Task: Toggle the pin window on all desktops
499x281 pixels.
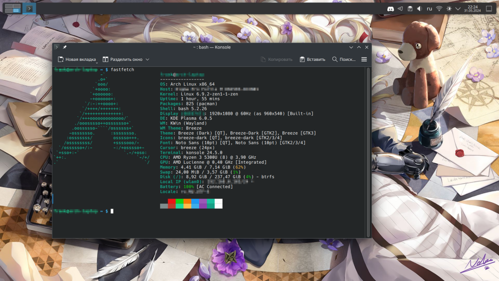Action: click(x=65, y=47)
